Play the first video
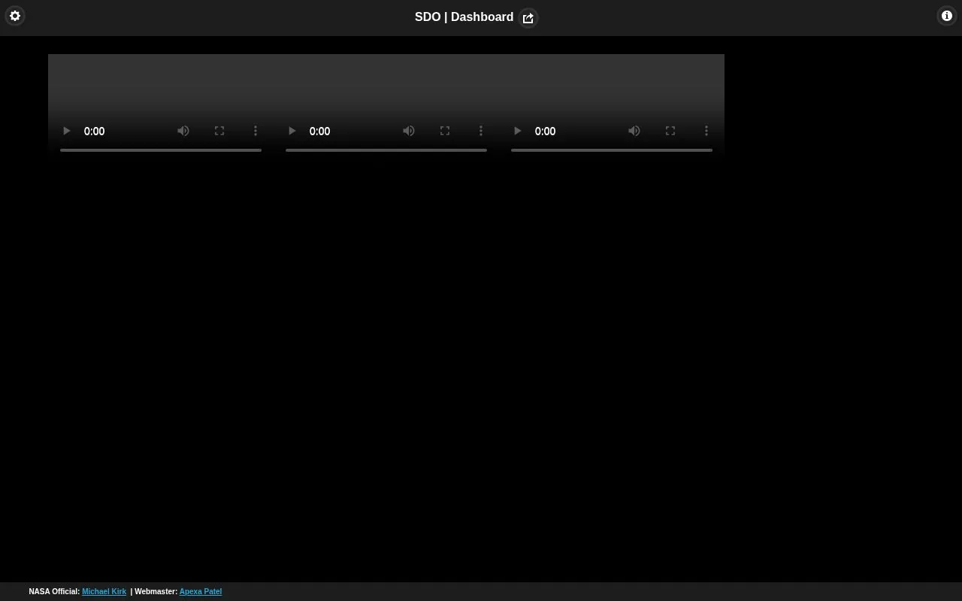The image size is (962, 601). point(66,131)
